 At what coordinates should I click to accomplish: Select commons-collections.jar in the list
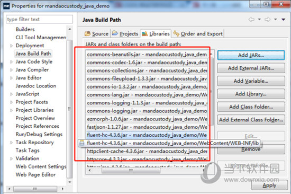(x=147, y=70)
